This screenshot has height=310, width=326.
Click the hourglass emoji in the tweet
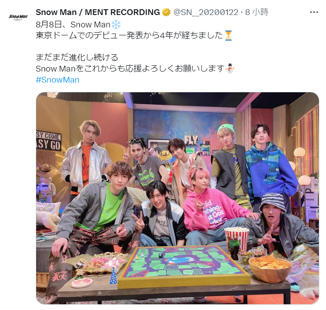pyautogui.click(x=228, y=35)
